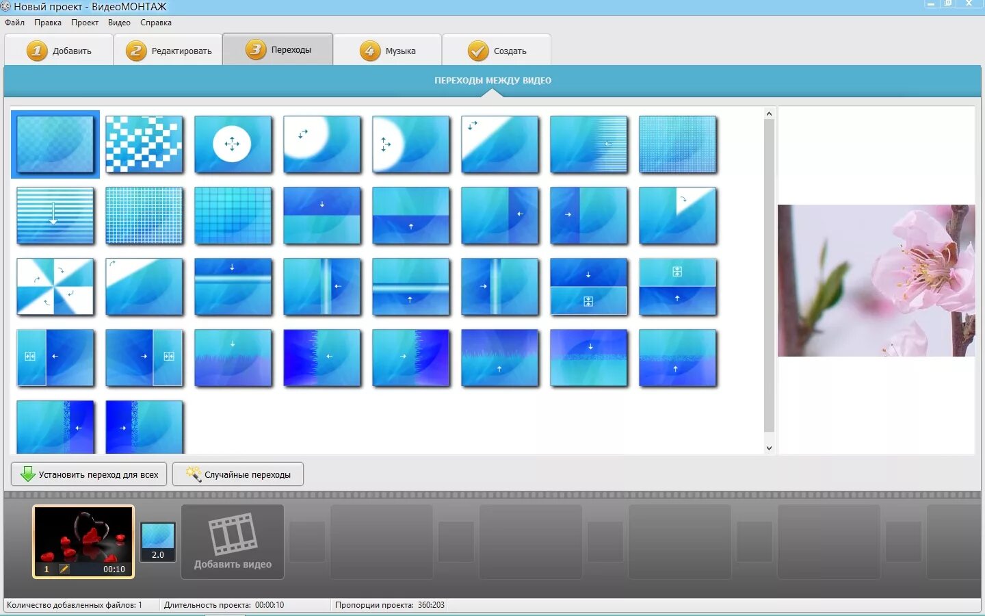985x616 pixels.
Task: Click Установить переход для всех button
Action: pyautogui.click(x=89, y=474)
